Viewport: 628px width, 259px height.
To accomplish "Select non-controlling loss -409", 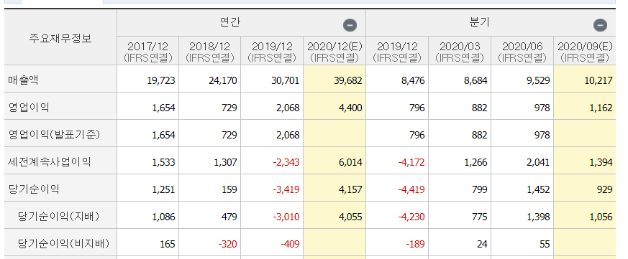I will pos(289,244).
